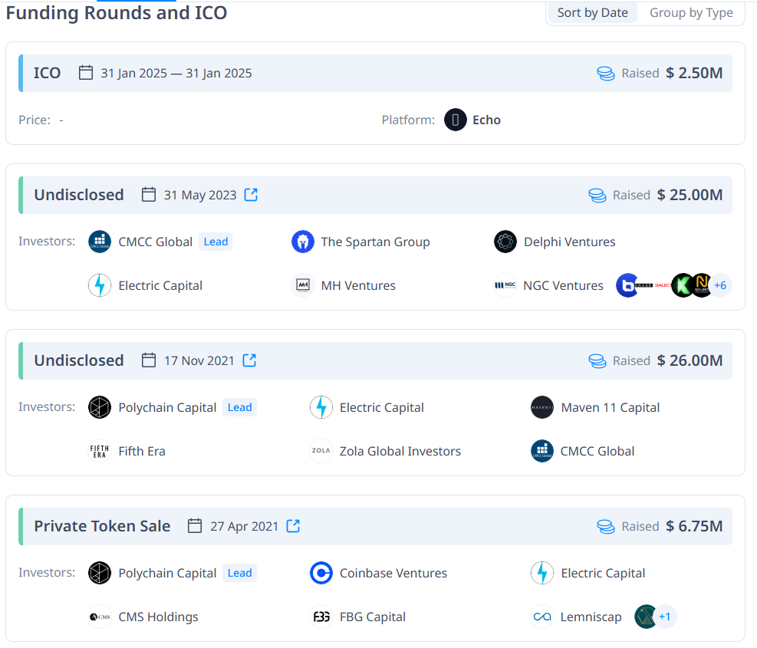Open Delphi Ventures investor page
This screenshot has height=648, width=757.
570,242
